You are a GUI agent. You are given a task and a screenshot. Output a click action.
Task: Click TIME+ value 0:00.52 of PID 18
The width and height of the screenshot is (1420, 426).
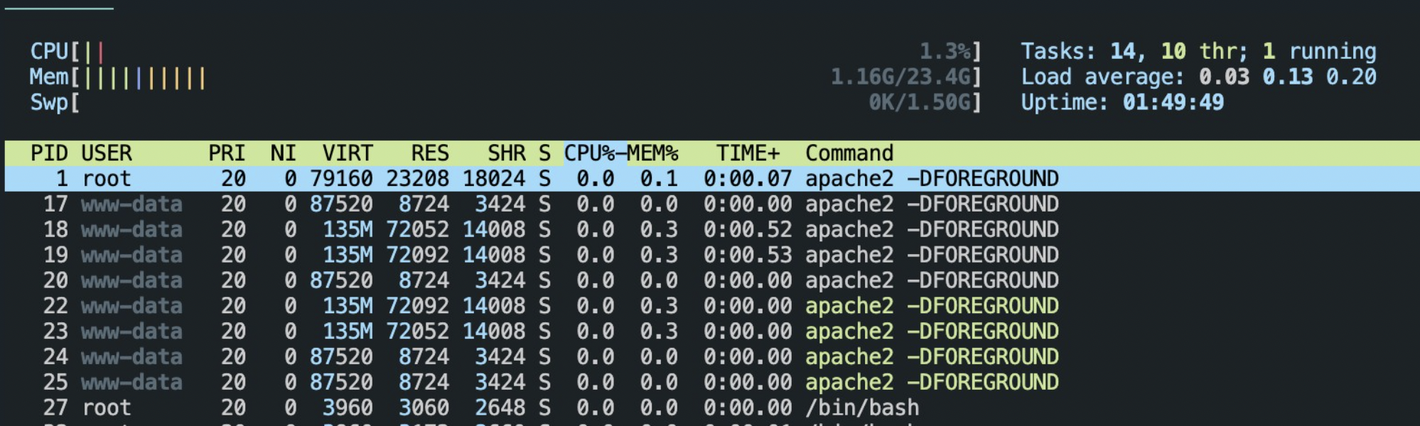pos(748,230)
